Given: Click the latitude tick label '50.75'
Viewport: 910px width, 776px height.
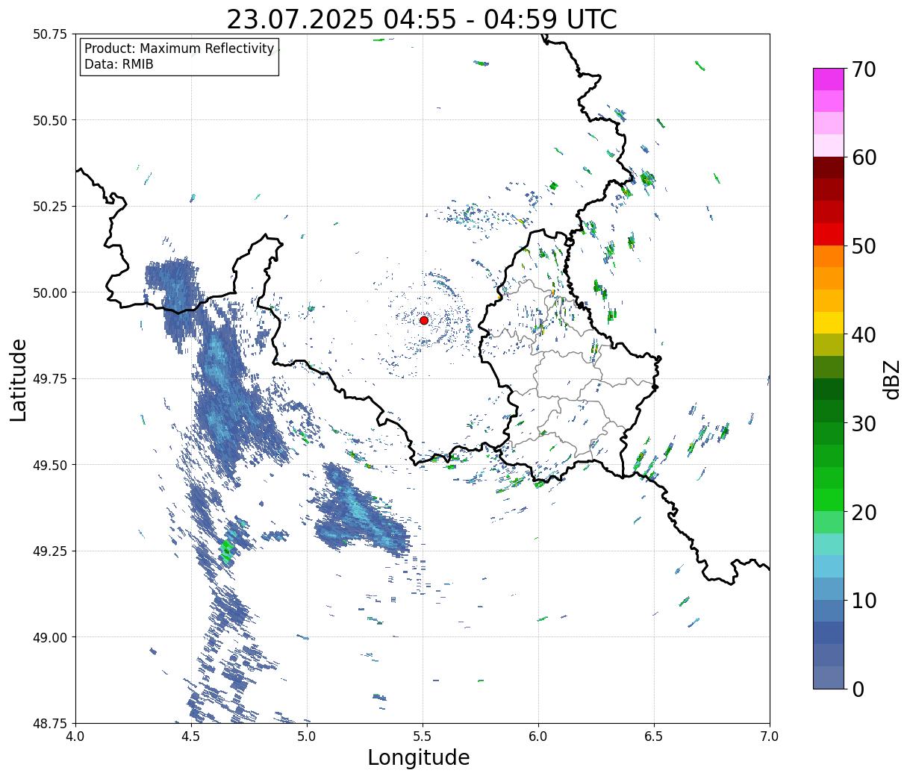Looking at the screenshot, I should (x=50, y=34).
